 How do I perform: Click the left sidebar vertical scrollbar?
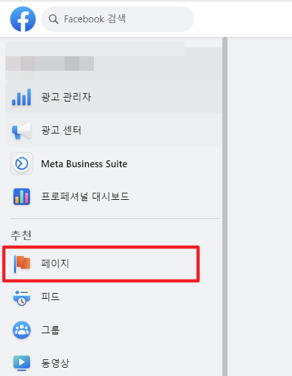225,206
